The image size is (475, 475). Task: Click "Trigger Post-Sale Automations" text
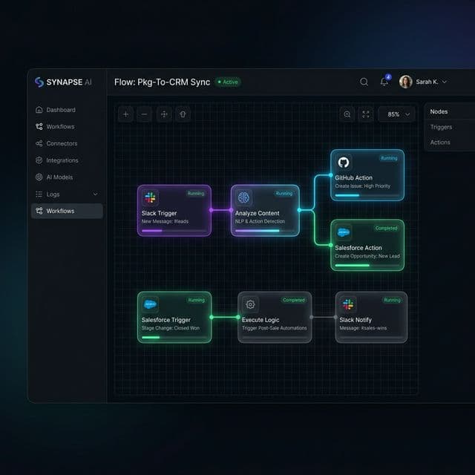pyautogui.click(x=275, y=328)
